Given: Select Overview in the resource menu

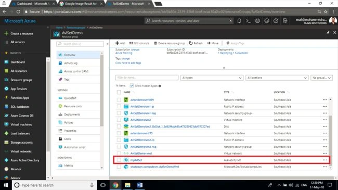Looking at the screenshot, I should pyautogui.click(x=79, y=55).
